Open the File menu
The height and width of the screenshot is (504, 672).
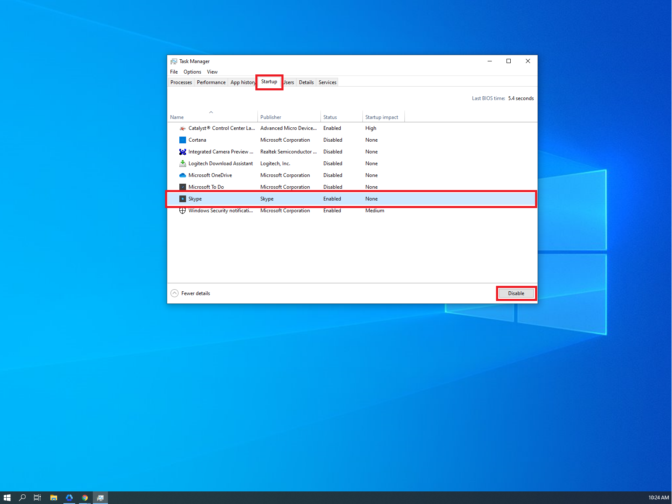coord(173,71)
